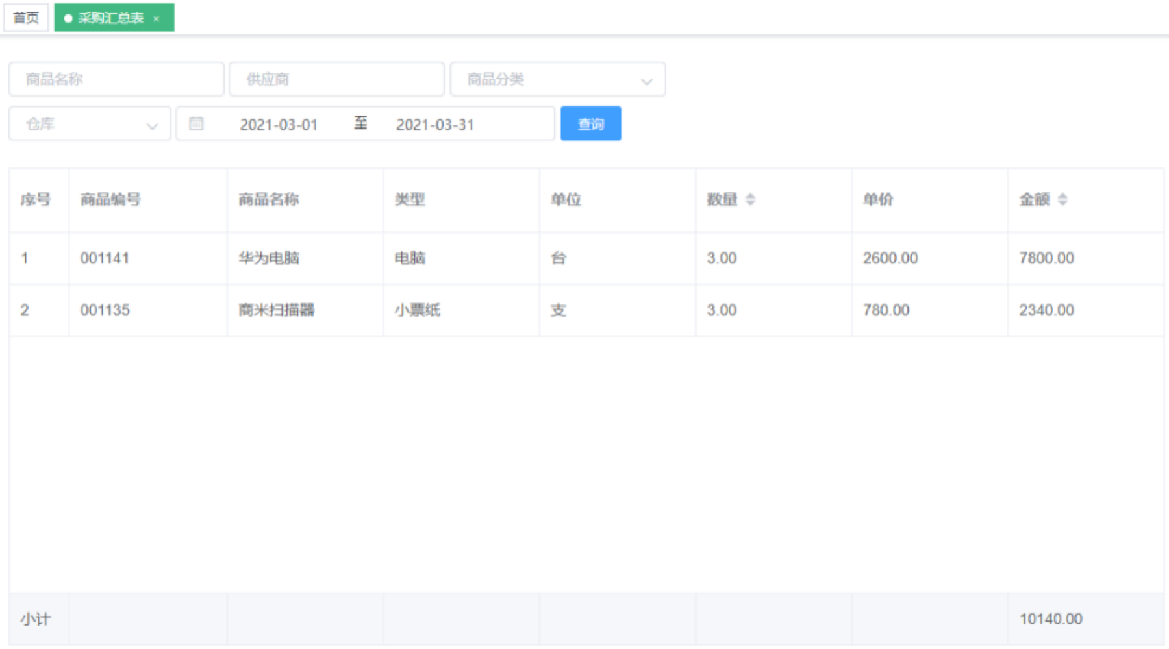The height and width of the screenshot is (649, 1169).
Task: Click the calendar icon in date range
Action: (196, 123)
